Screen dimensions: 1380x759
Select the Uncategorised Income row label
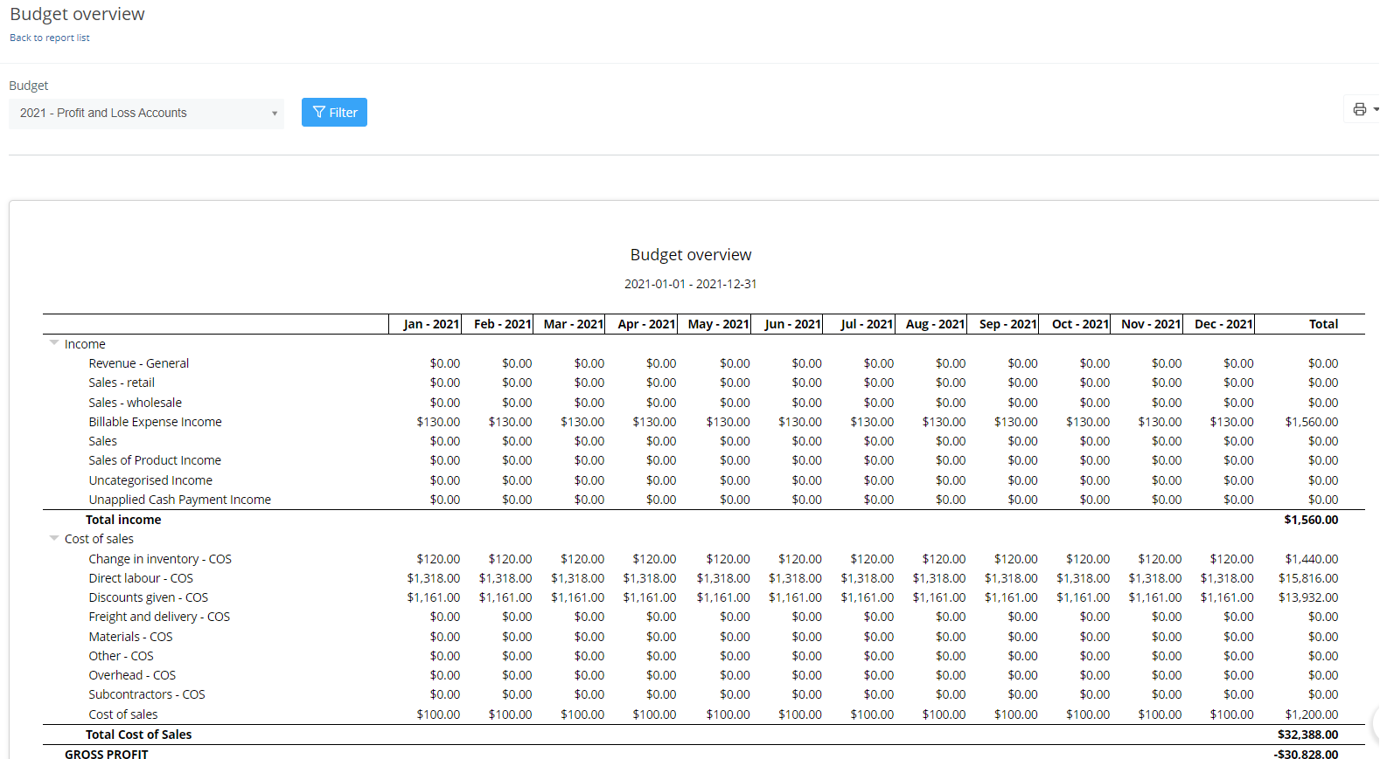pos(150,480)
